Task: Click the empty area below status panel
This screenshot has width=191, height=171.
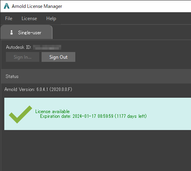Action: (96, 151)
